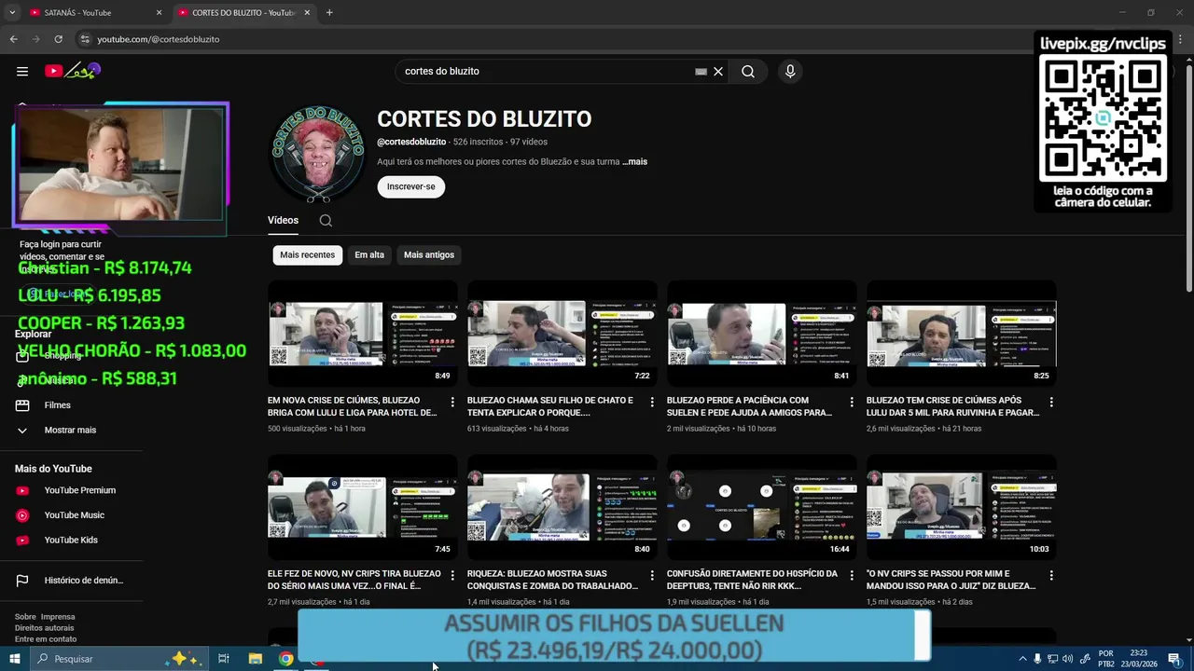Open Task View on the taskbar

click(224, 659)
